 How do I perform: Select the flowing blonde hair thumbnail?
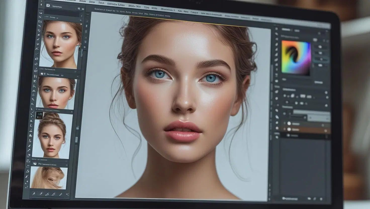[49, 177]
